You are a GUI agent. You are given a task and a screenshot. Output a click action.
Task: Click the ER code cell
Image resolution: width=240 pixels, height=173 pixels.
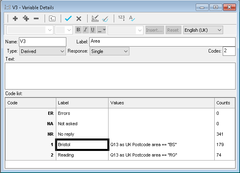(x=31, y=113)
